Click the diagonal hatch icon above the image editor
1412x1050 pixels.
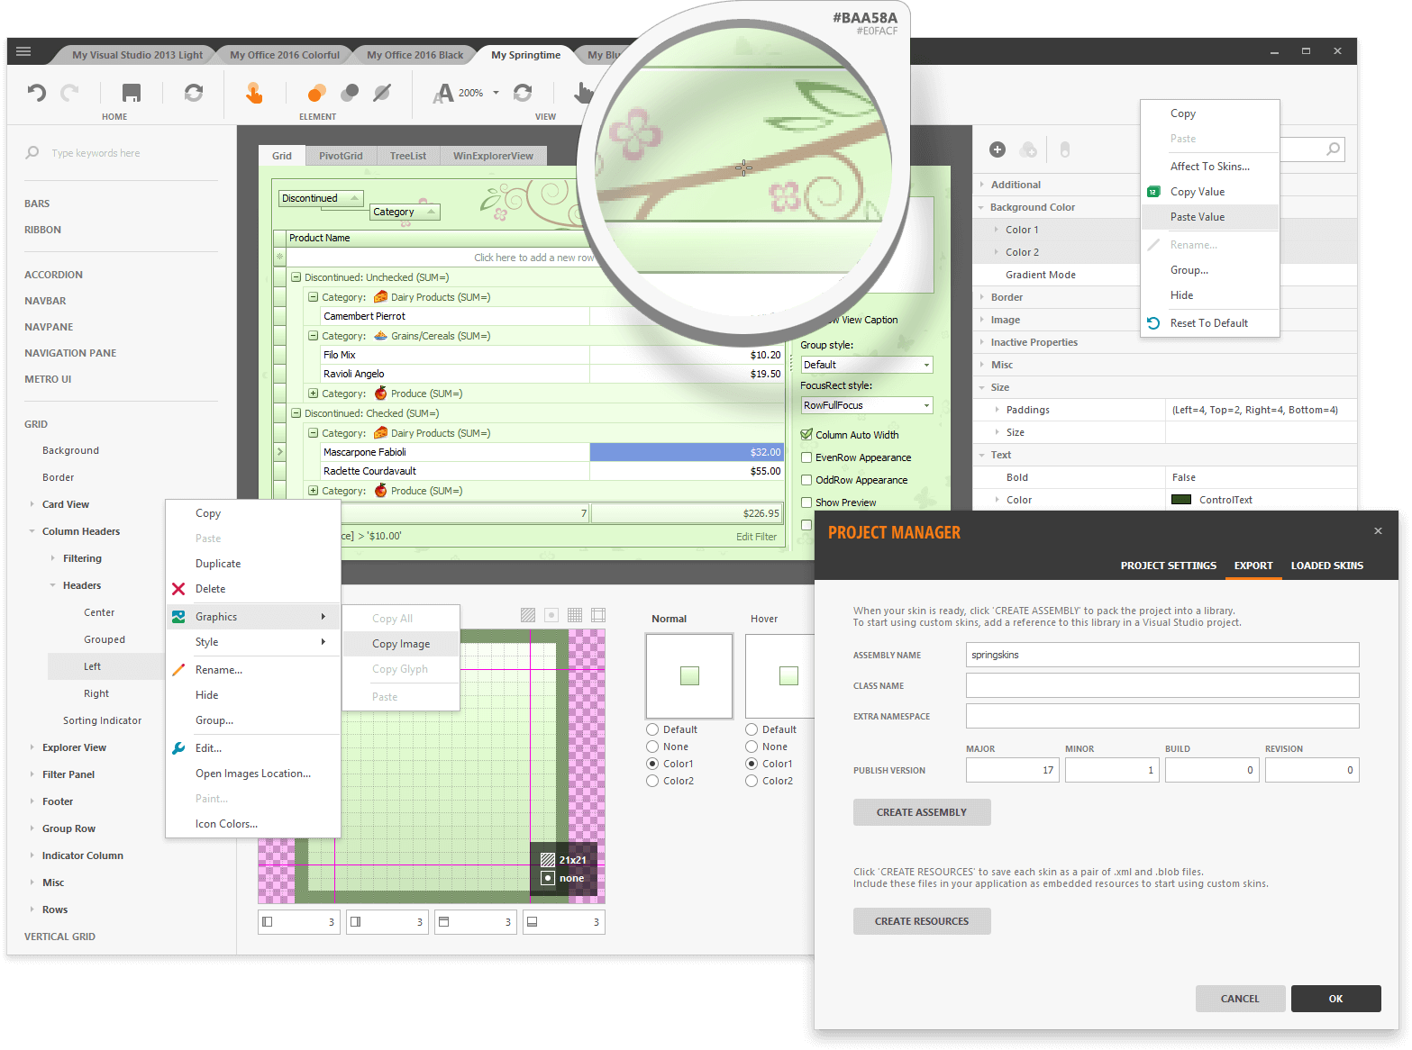pyautogui.click(x=528, y=615)
